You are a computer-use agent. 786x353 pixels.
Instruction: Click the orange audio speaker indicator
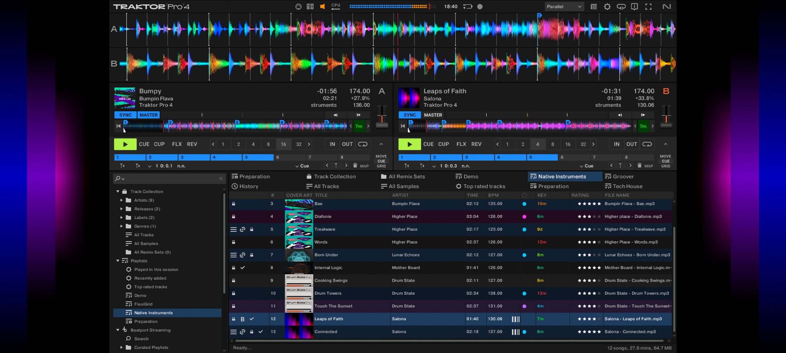[x=322, y=6]
